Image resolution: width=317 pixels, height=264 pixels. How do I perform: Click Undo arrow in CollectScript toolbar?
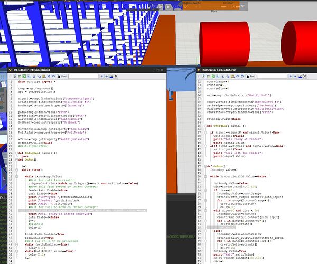coord(49,76)
